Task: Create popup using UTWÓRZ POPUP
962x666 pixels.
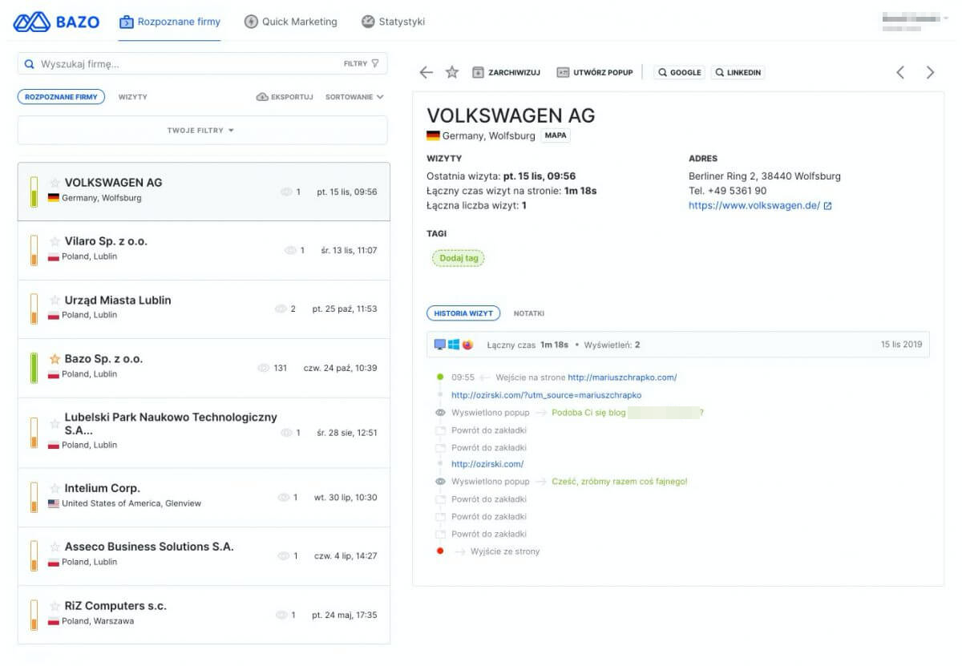Action: click(594, 73)
